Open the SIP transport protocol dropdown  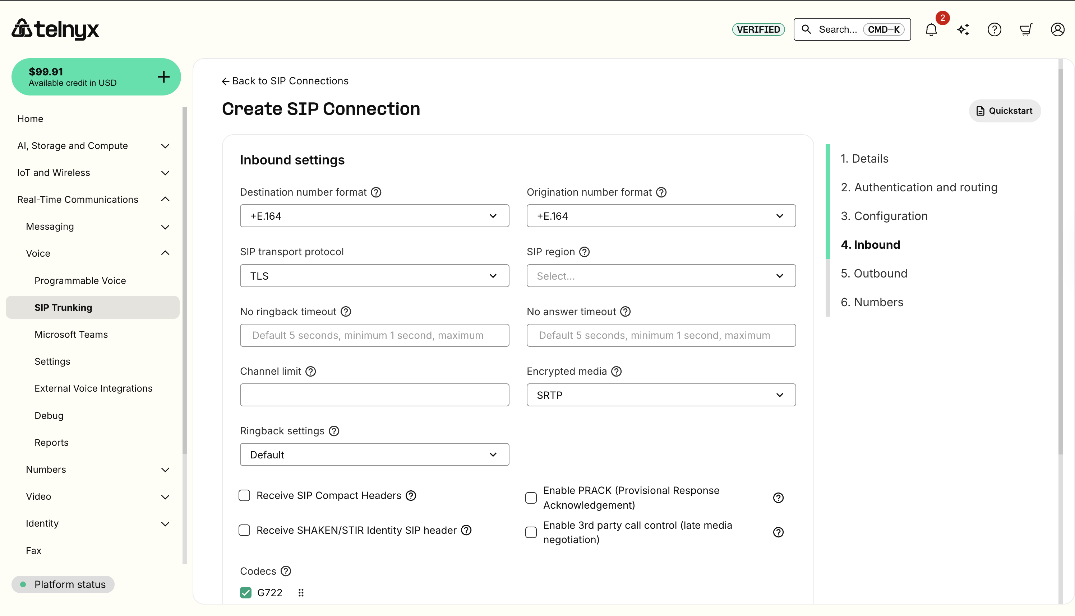374,276
